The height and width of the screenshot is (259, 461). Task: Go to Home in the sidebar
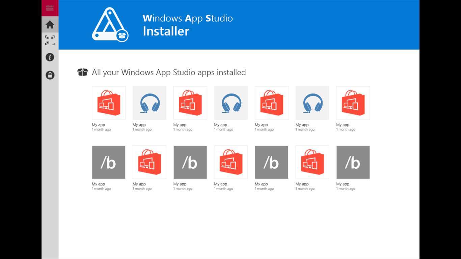(x=50, y=25)
